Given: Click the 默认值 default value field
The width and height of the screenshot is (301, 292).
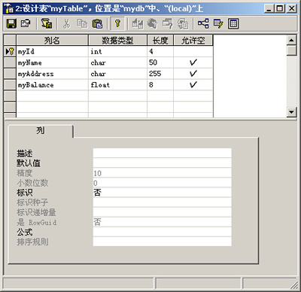Looking at the screenshot, I should coord(163,163).
